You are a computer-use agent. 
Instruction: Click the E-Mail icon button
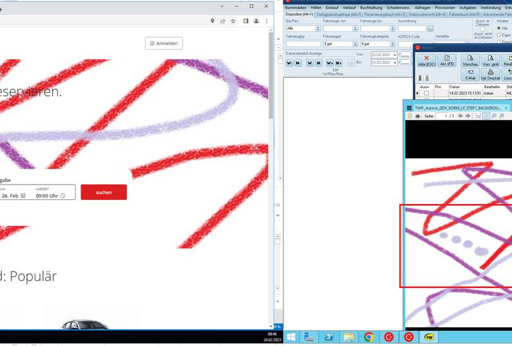pyautogui.click(x=470, y=75)
